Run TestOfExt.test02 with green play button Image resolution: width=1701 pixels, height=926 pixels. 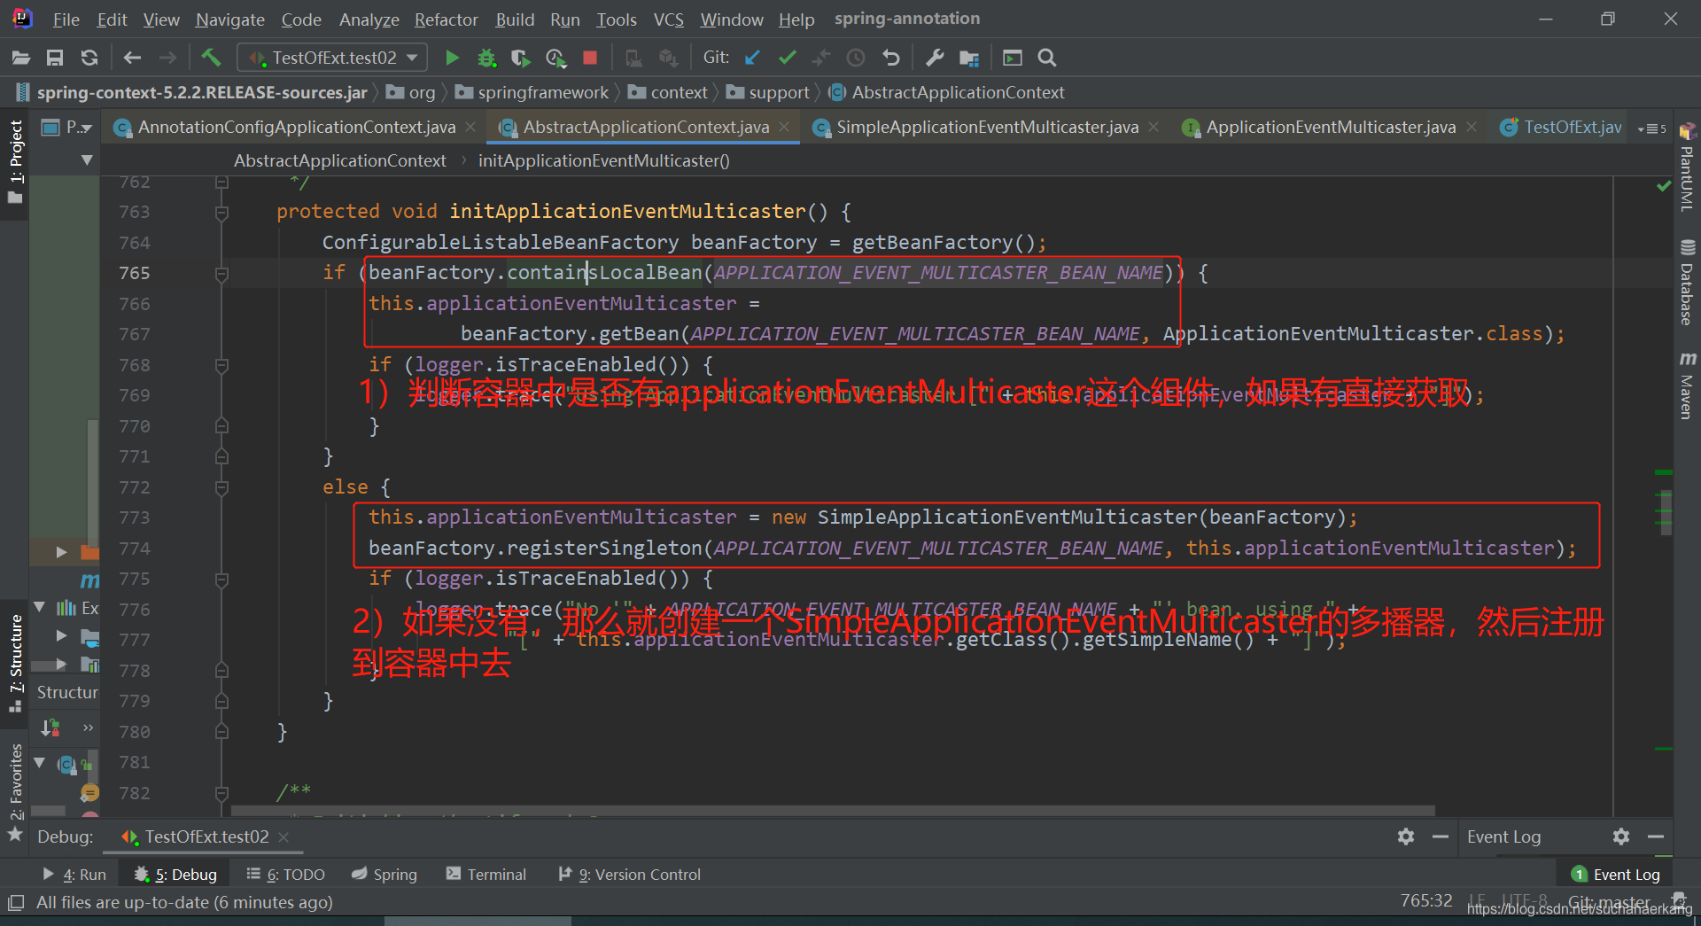[452, 58]
